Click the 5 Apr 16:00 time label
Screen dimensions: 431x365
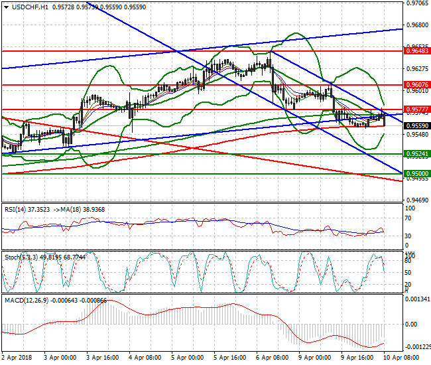pos(230,358)
